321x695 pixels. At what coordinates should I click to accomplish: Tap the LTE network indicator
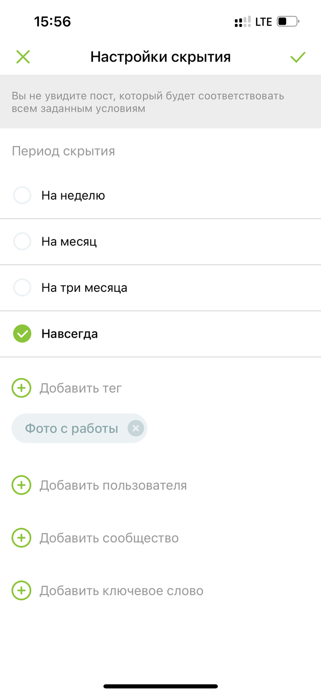[264, 22]
